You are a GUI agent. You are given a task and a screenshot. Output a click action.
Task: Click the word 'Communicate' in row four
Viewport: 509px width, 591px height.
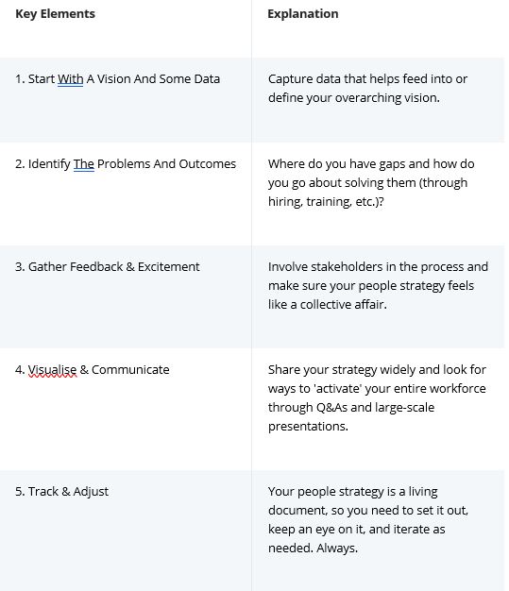click(x=130, y=370)
